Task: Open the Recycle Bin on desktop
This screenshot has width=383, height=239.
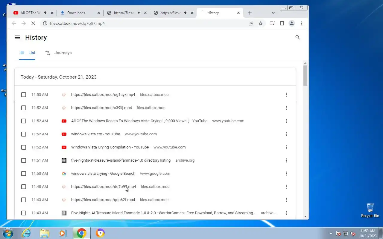Action: point(370,210)
